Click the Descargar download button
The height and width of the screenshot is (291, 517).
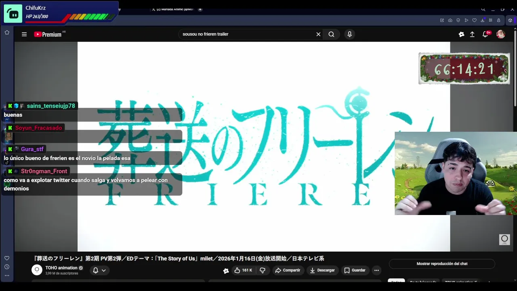322,270
